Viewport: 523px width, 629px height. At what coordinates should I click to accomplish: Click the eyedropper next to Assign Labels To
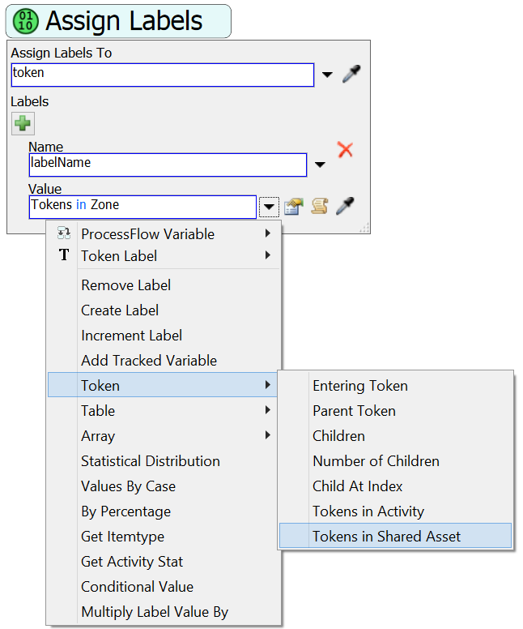(x=351, y=75)
